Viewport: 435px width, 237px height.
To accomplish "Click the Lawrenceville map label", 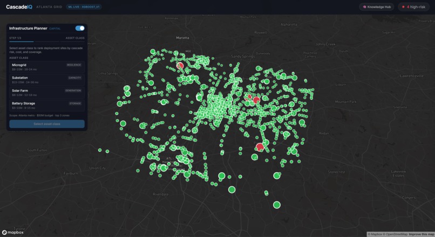I will (412, 76).
